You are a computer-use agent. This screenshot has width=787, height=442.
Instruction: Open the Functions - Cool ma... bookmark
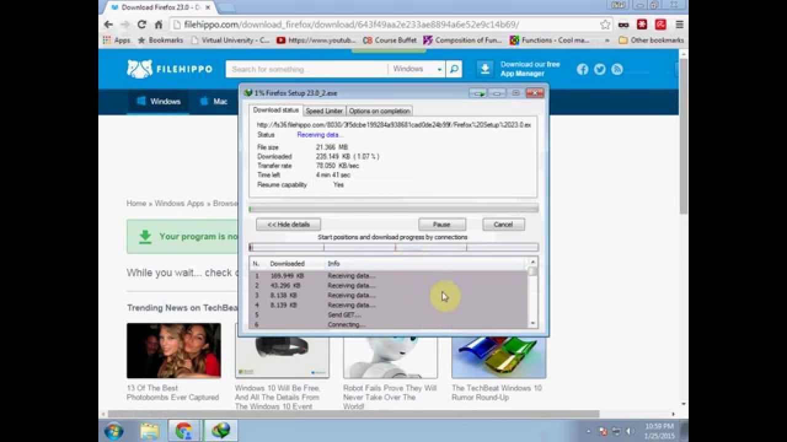[x=550, y=40]
